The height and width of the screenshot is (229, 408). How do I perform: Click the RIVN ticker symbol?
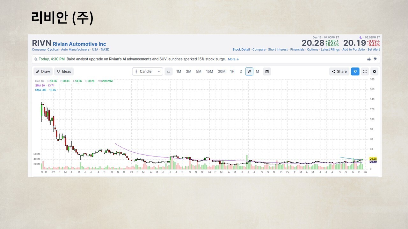(x=41, y=43)
